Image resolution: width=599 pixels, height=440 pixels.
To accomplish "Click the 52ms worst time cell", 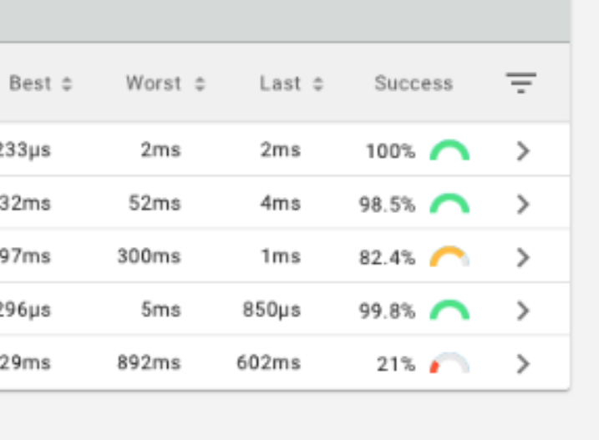I will tap(155, 203).
